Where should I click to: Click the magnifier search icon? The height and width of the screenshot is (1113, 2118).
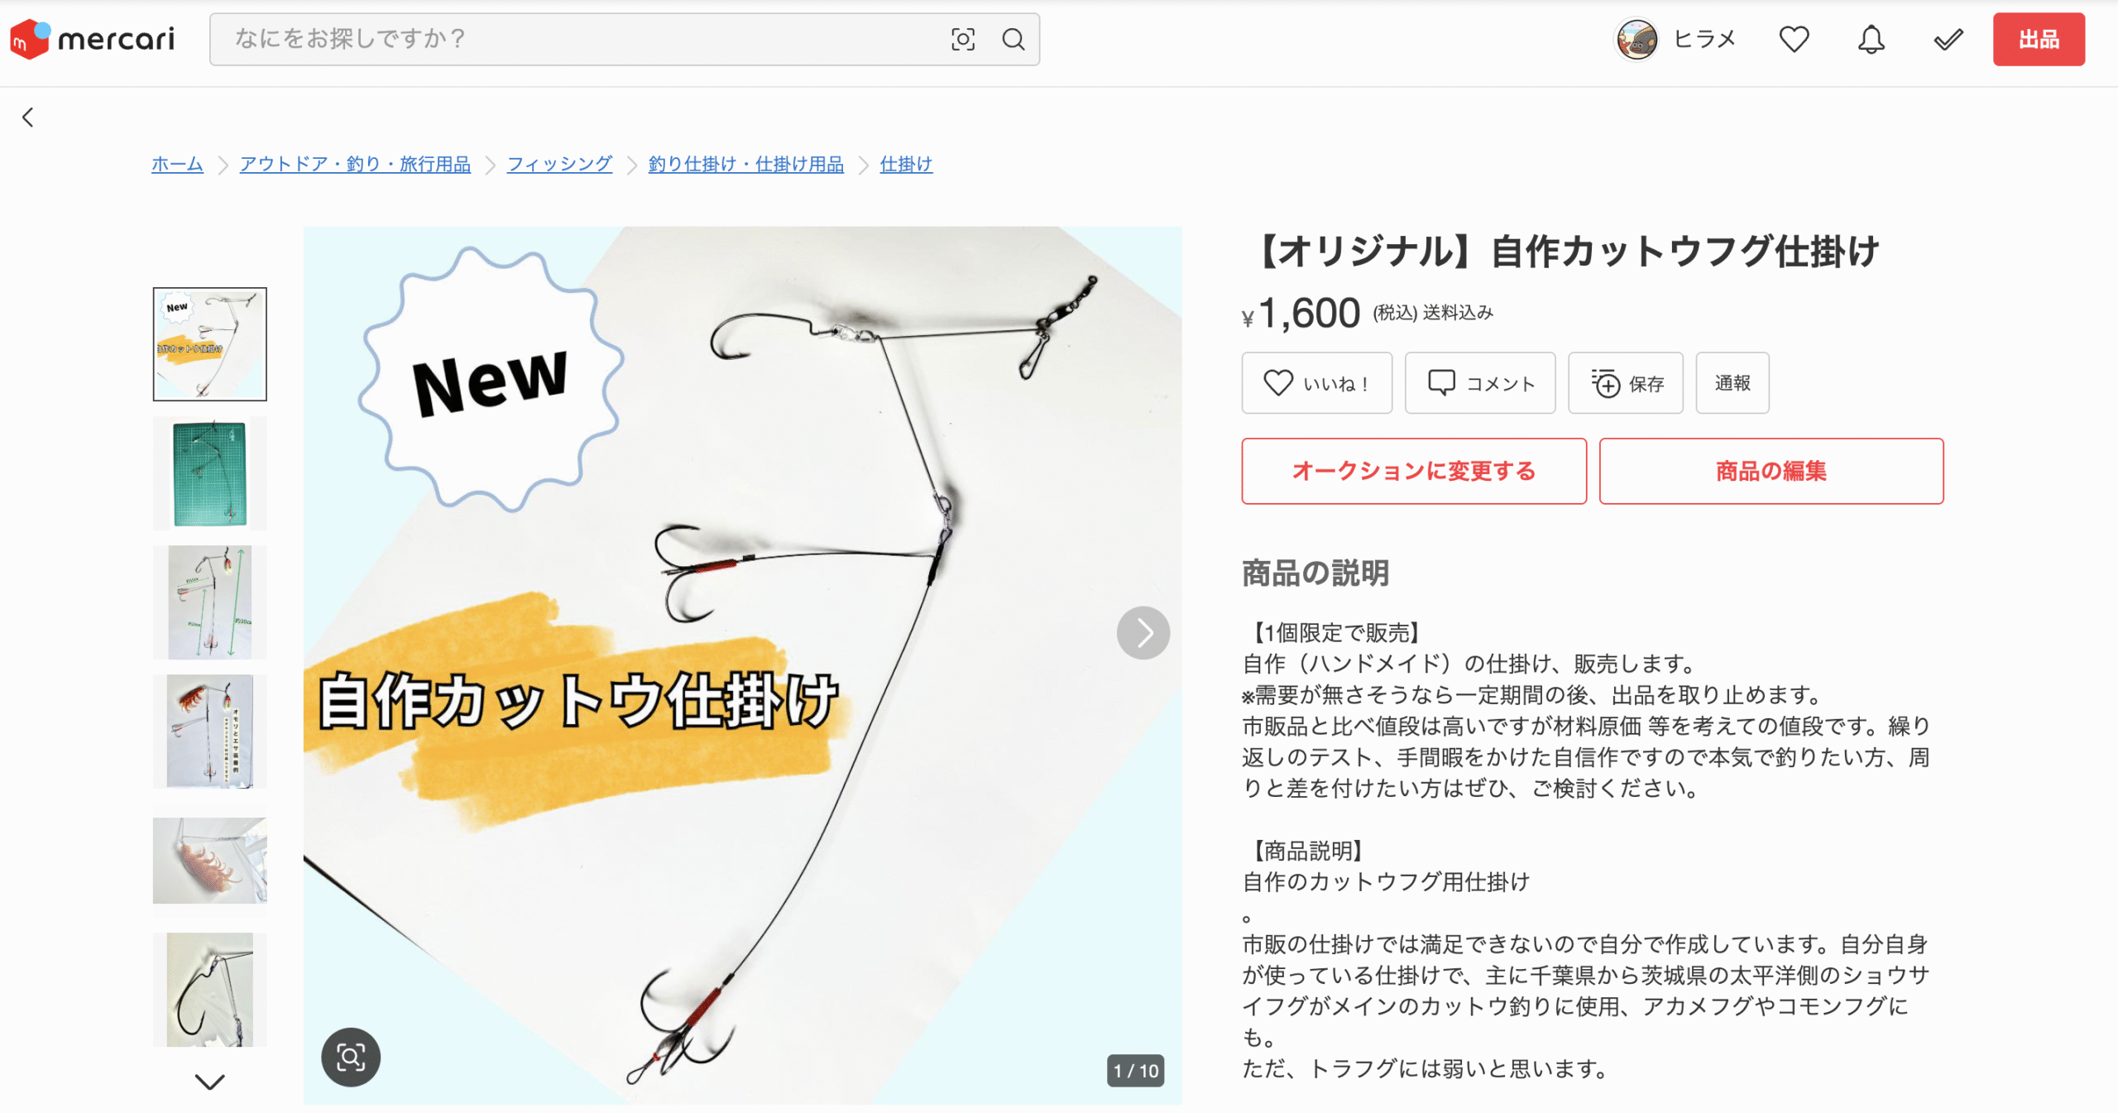click(1013, 39)
